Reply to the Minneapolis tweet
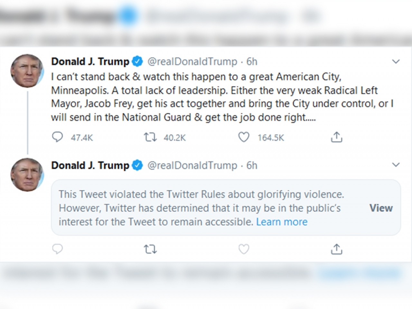The width and height of the screenshot is (412, 309). [x=58, y=137]
